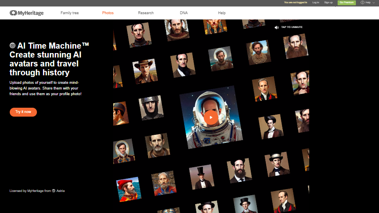The width and height of the screenshot is (379, 213).
Task: Click the Astria link
Action: [60, 191]
